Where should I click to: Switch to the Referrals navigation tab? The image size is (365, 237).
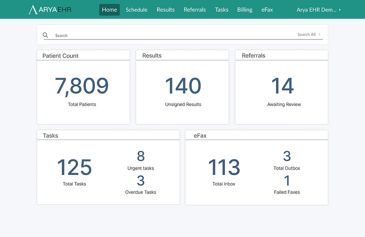(194, 10)
